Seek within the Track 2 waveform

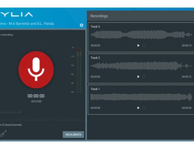[x=141, y=66]
